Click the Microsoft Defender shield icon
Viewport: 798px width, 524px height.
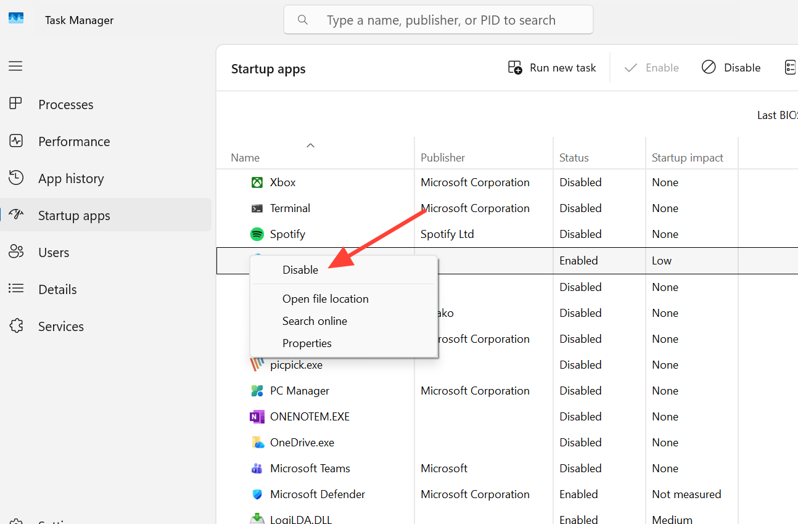(257, 494)
